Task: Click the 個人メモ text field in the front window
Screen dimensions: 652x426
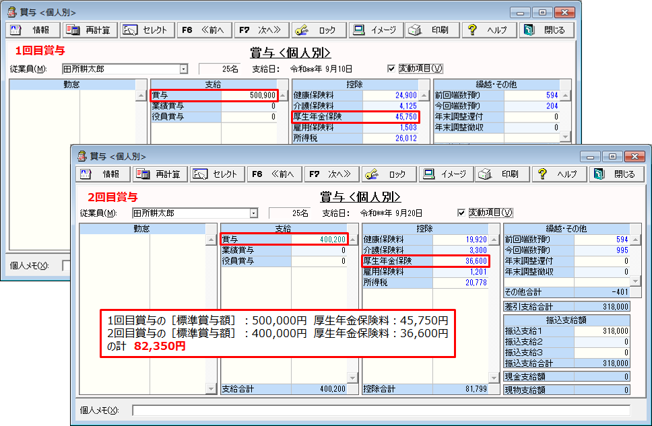Action: pyautogui.click(x=381, y=411)
